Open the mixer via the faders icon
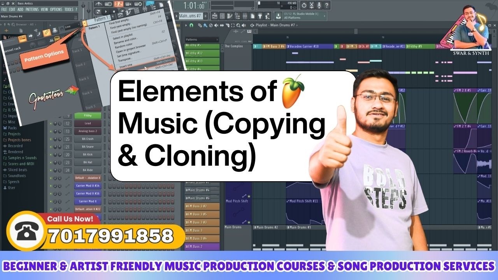The image size is (498, 280). [x=245, y=16]
